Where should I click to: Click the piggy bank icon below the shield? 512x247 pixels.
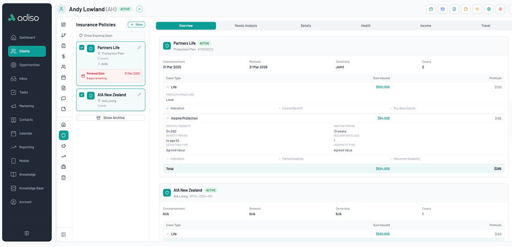point(63,146)
